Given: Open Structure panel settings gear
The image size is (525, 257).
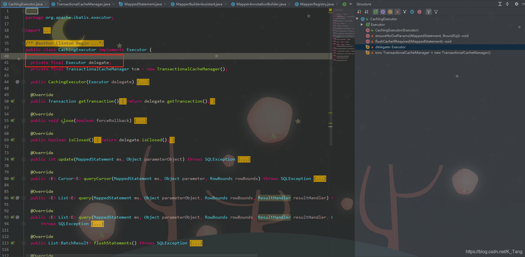Looking at the screenshot, I should [517, 4].
